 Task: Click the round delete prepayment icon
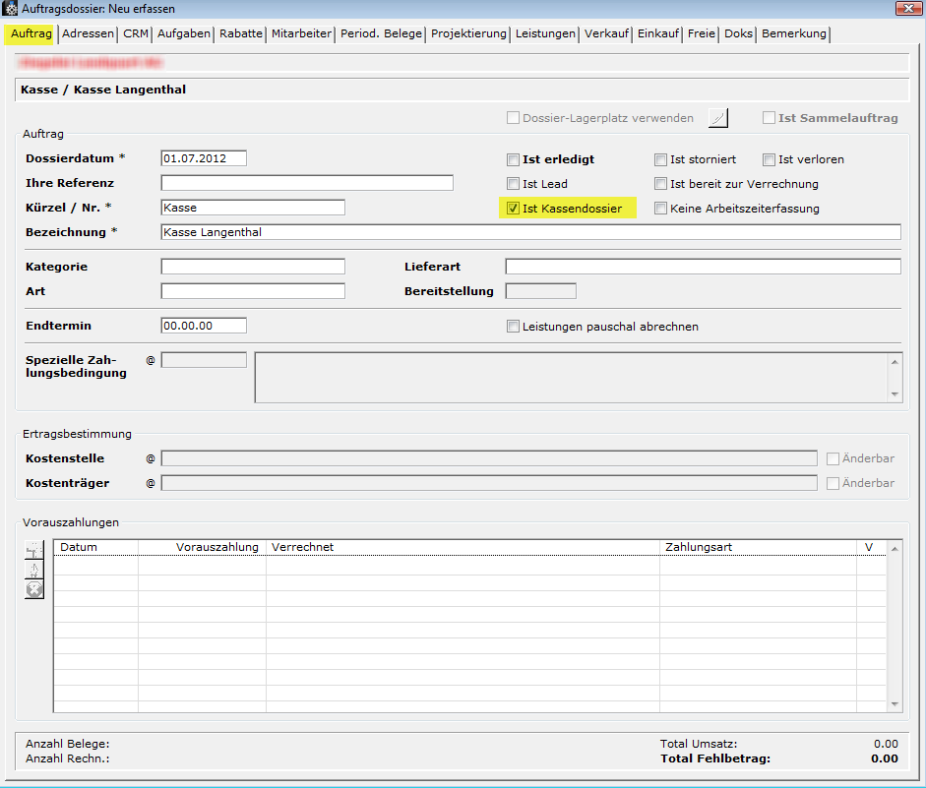point(34,589)
